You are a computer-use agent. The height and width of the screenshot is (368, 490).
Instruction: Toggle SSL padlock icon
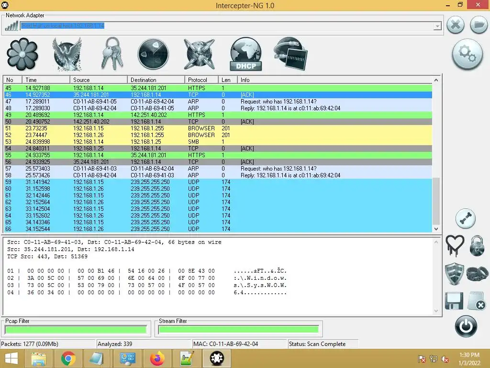coord(477,246)
